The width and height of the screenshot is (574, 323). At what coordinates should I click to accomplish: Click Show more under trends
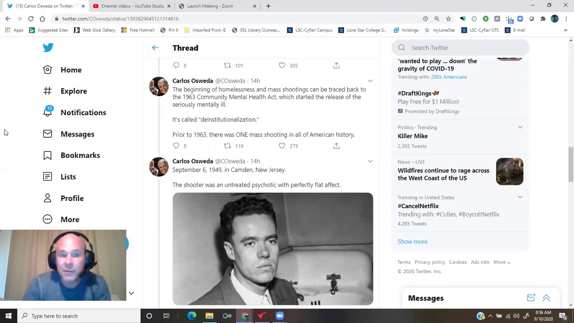(413, 241)
